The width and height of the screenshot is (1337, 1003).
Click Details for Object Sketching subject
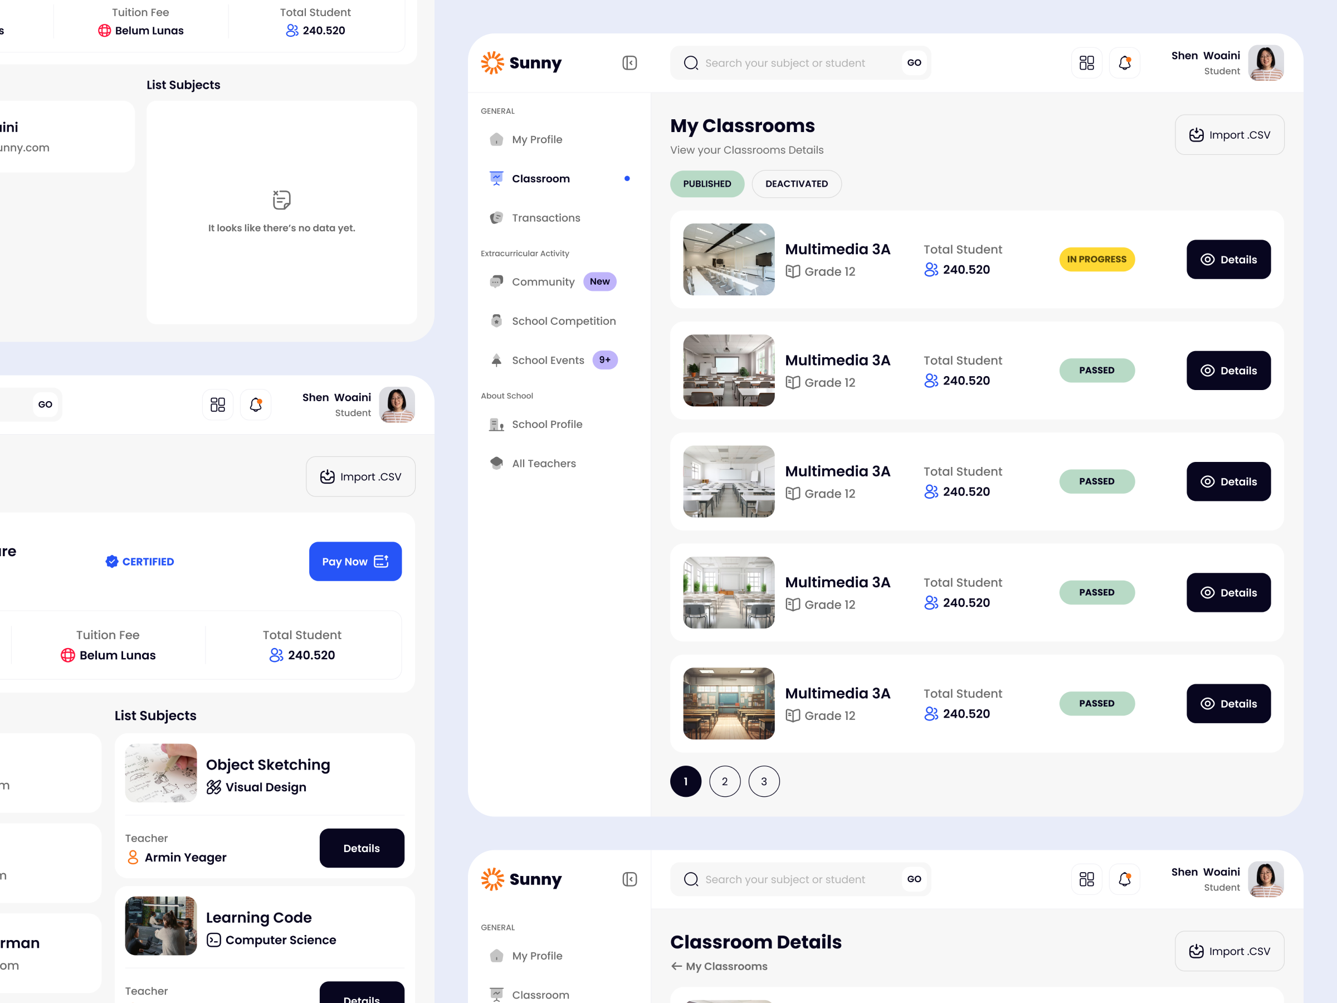tap(362, 848)
